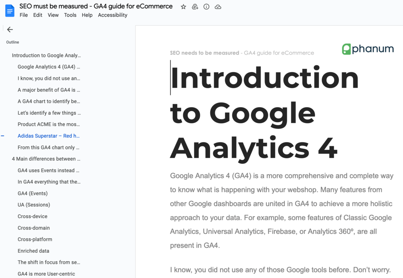Viewport: 403px width, 278px height.
Task: Click the phanum logo in header
Action: click(368, 49)
